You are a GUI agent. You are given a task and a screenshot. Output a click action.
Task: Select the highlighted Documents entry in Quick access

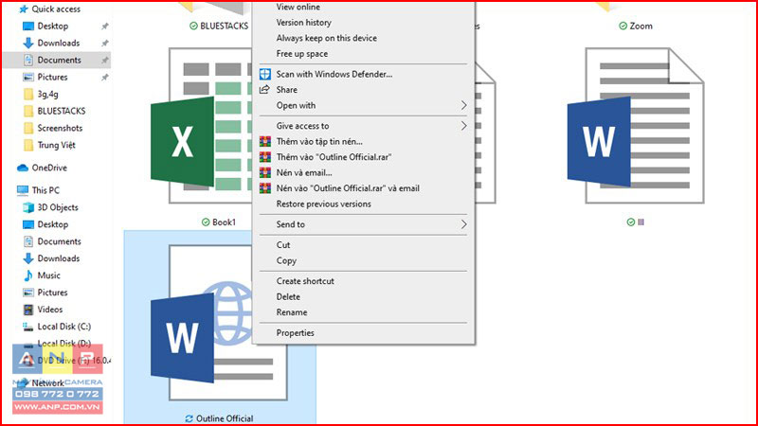[57, 60]
